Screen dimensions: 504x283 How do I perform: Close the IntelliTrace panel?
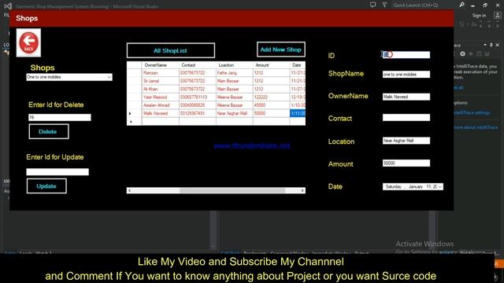[x=497, y=45]
